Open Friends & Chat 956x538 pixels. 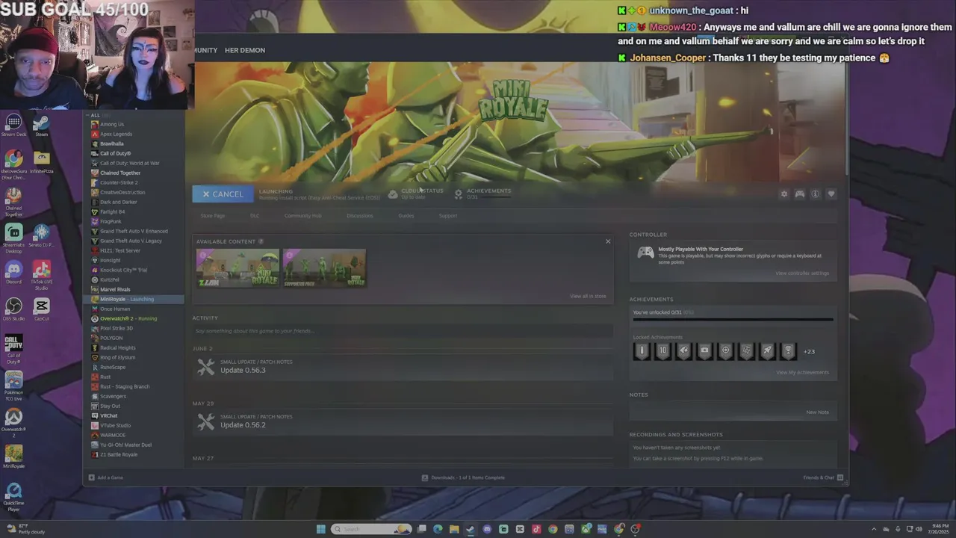click(823, 477)
